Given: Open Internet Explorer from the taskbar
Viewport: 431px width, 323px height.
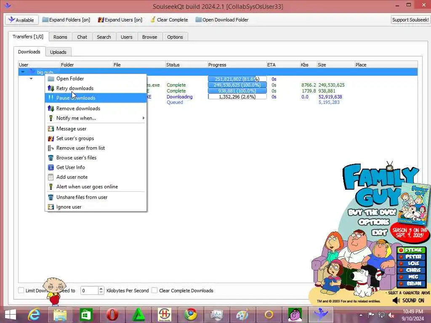Looking at the screenshot, I should click(34, 314).
